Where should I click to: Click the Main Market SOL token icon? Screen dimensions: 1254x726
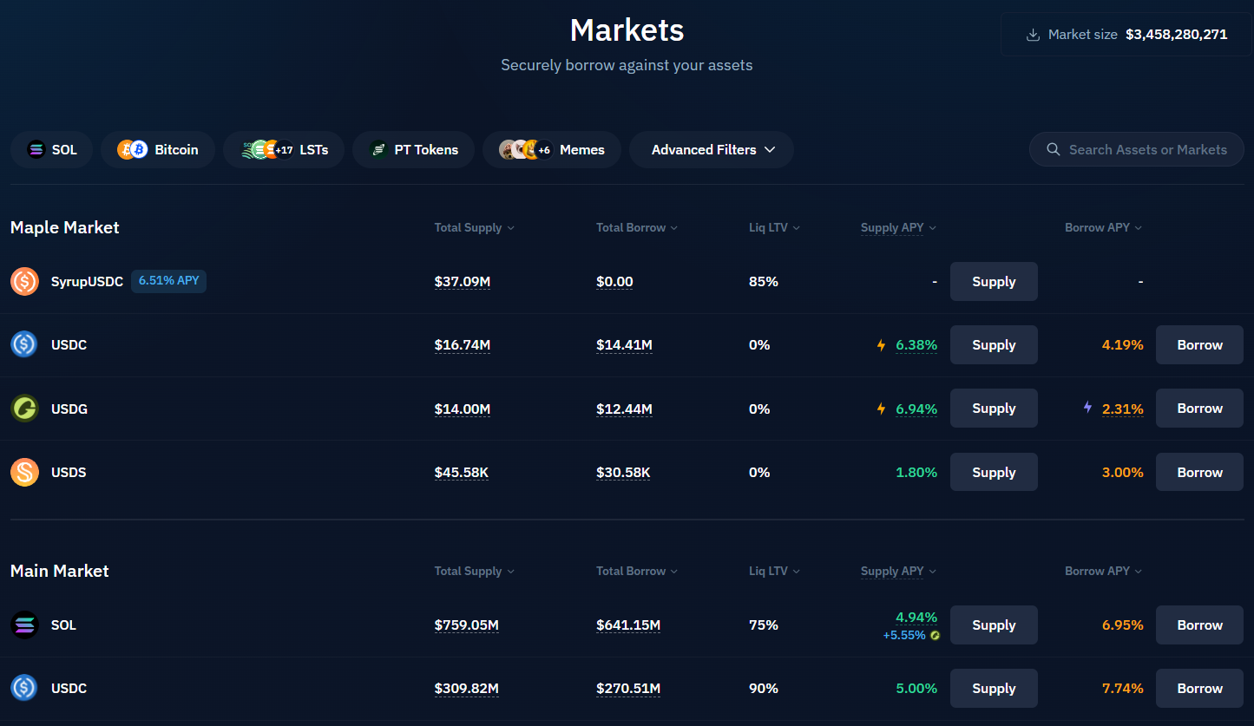click(24, 625)
